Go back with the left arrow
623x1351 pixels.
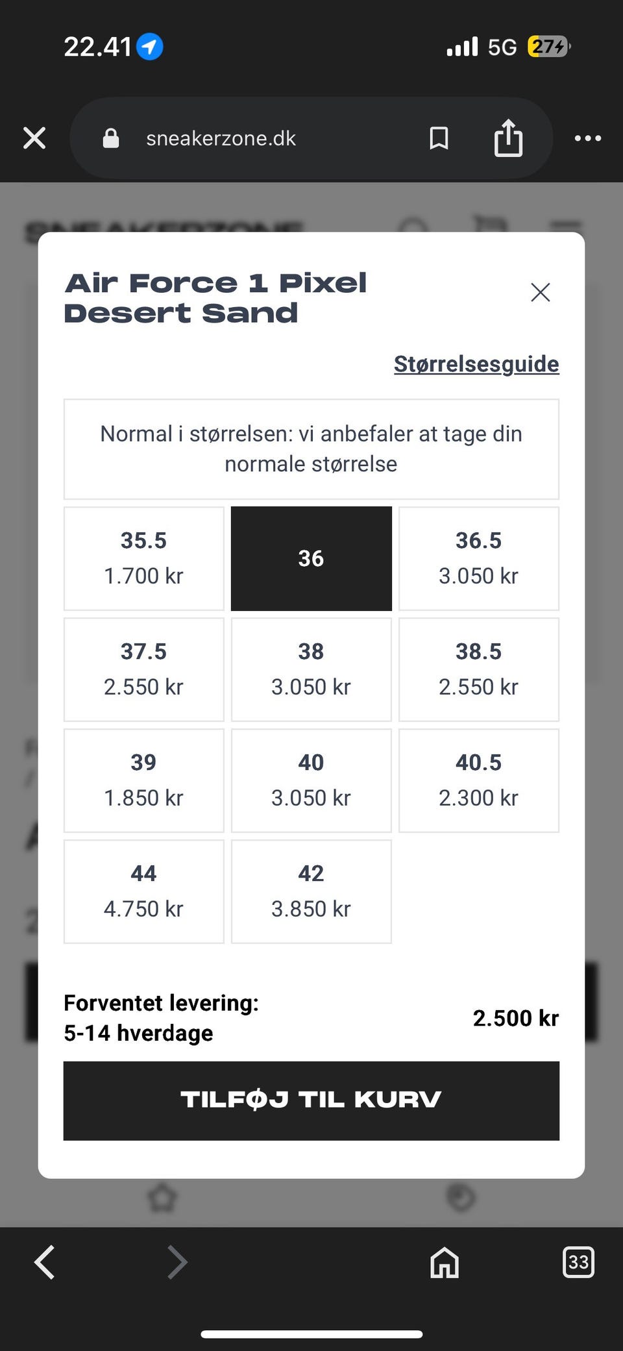pos(45,1262)
